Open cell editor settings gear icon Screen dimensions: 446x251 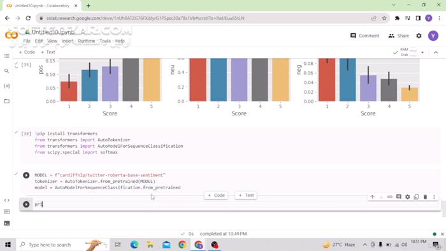tap(408, 197)
